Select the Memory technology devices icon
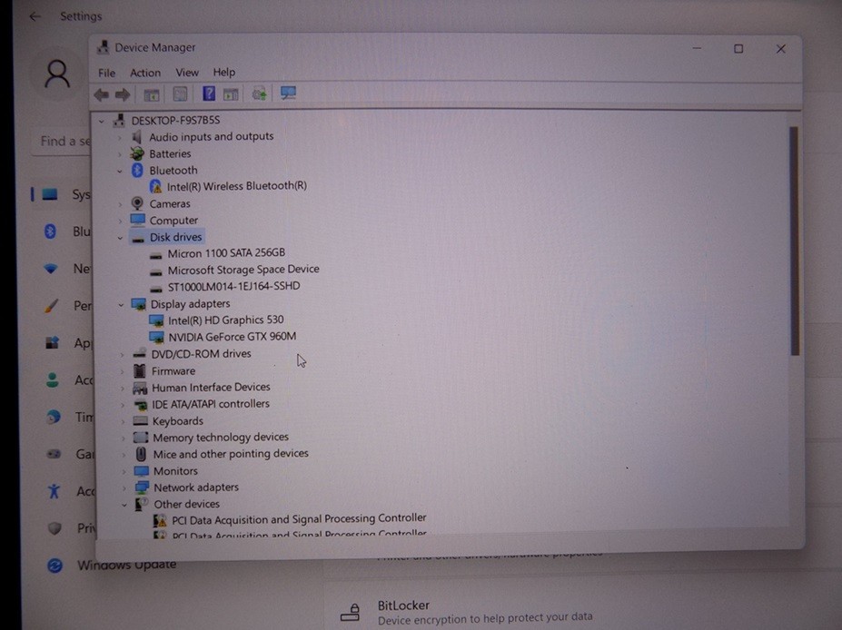The height and width of the screenshot is (630, 842). (x=141, y=438)
